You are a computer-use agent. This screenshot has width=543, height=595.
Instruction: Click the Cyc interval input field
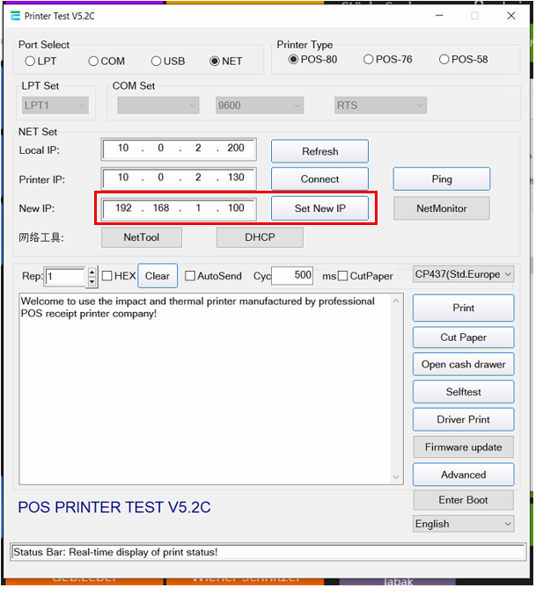292,275
